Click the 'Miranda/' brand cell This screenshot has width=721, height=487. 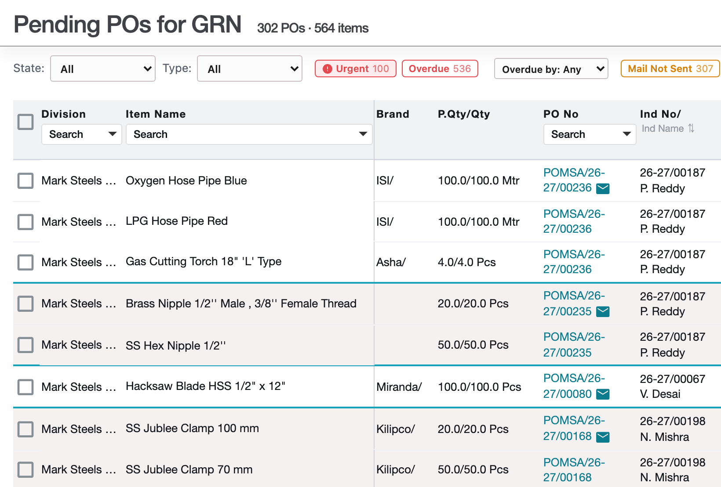(x=399, y=387)
